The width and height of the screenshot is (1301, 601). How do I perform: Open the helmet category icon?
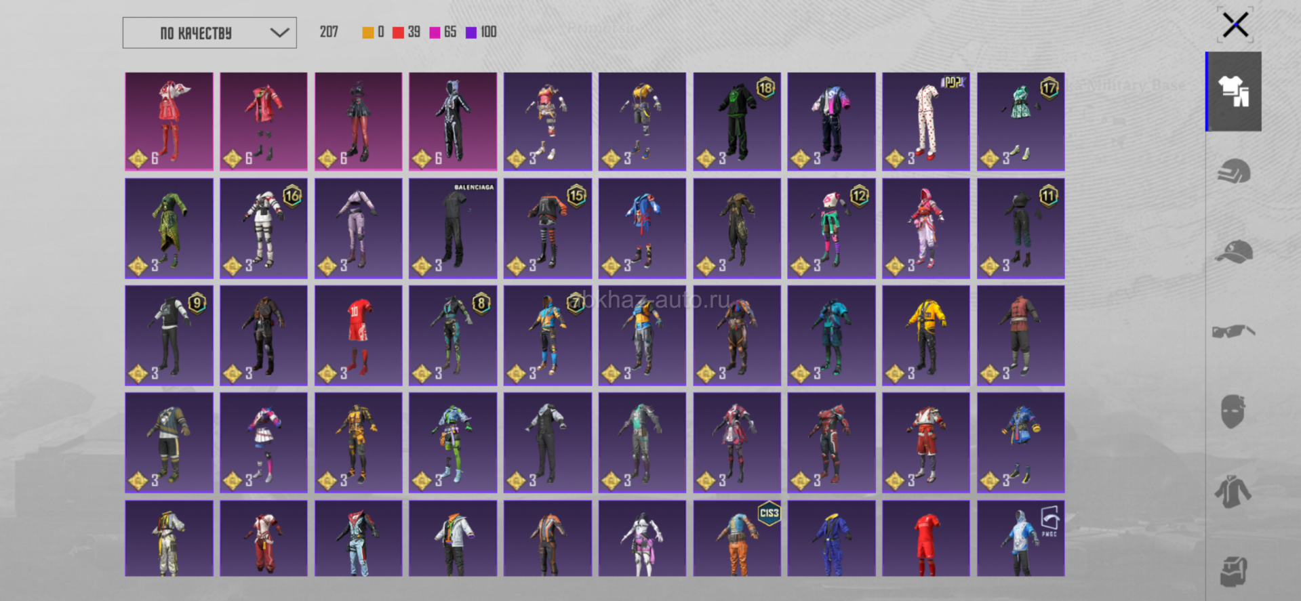[x=1233, y=171]
